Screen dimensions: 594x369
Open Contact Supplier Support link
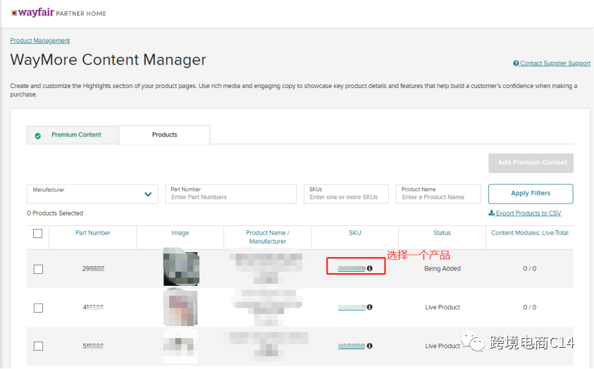pos(555,63)
